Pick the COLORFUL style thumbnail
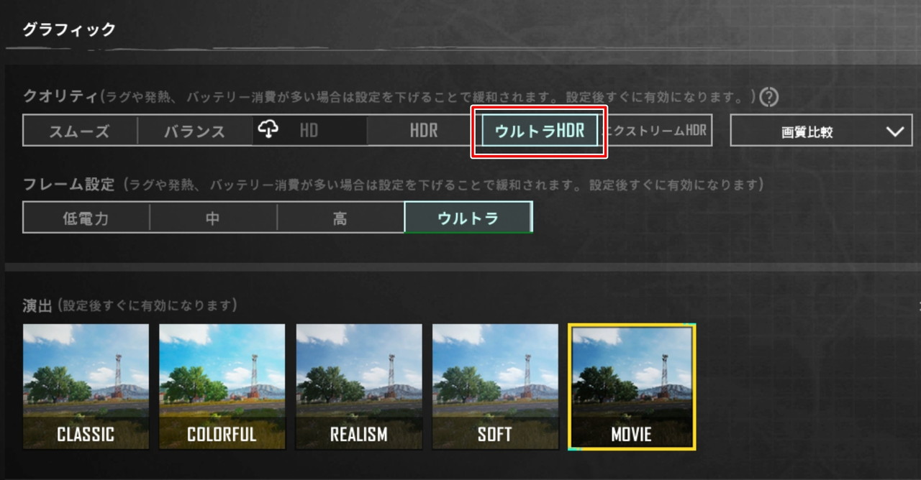 [222, 387]
